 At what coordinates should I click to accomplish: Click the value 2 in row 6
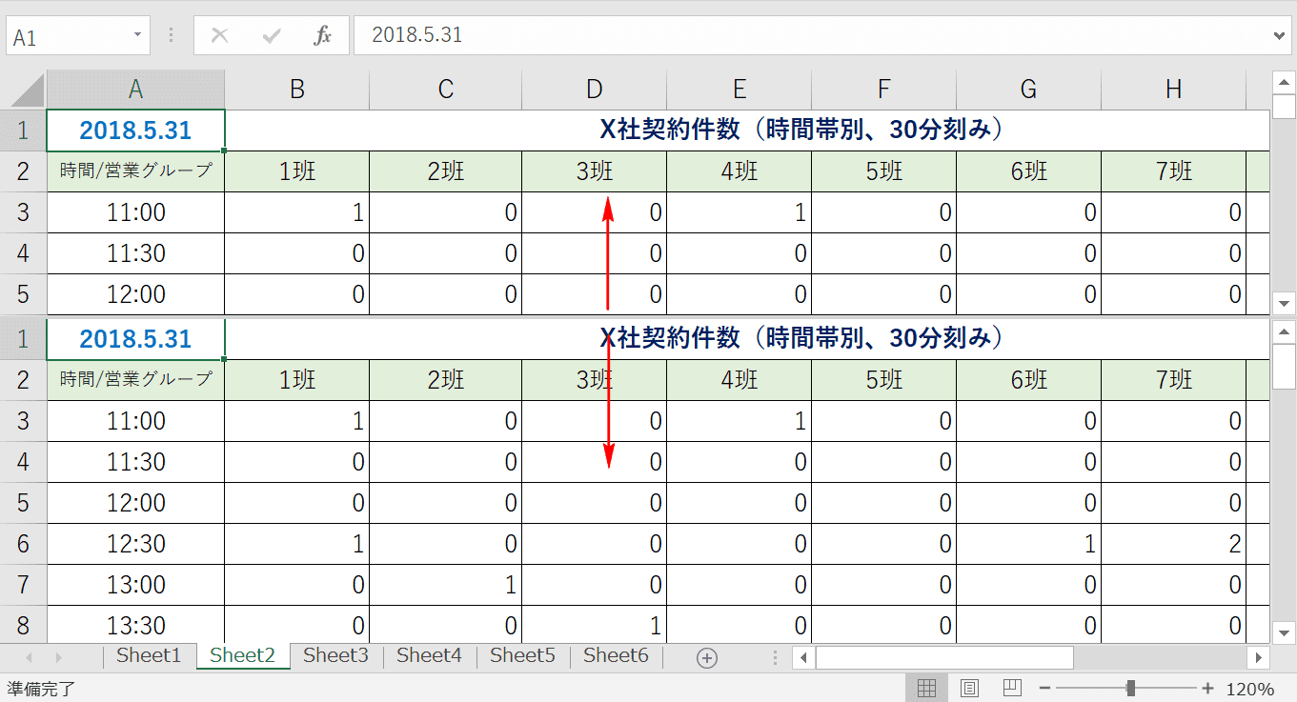1174,544
